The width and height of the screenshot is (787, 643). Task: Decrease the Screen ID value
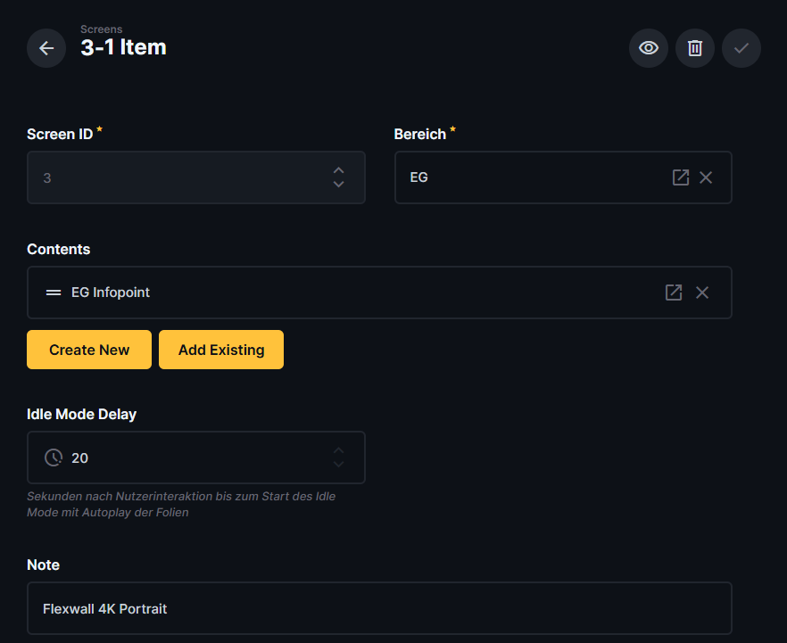point(338,185)
